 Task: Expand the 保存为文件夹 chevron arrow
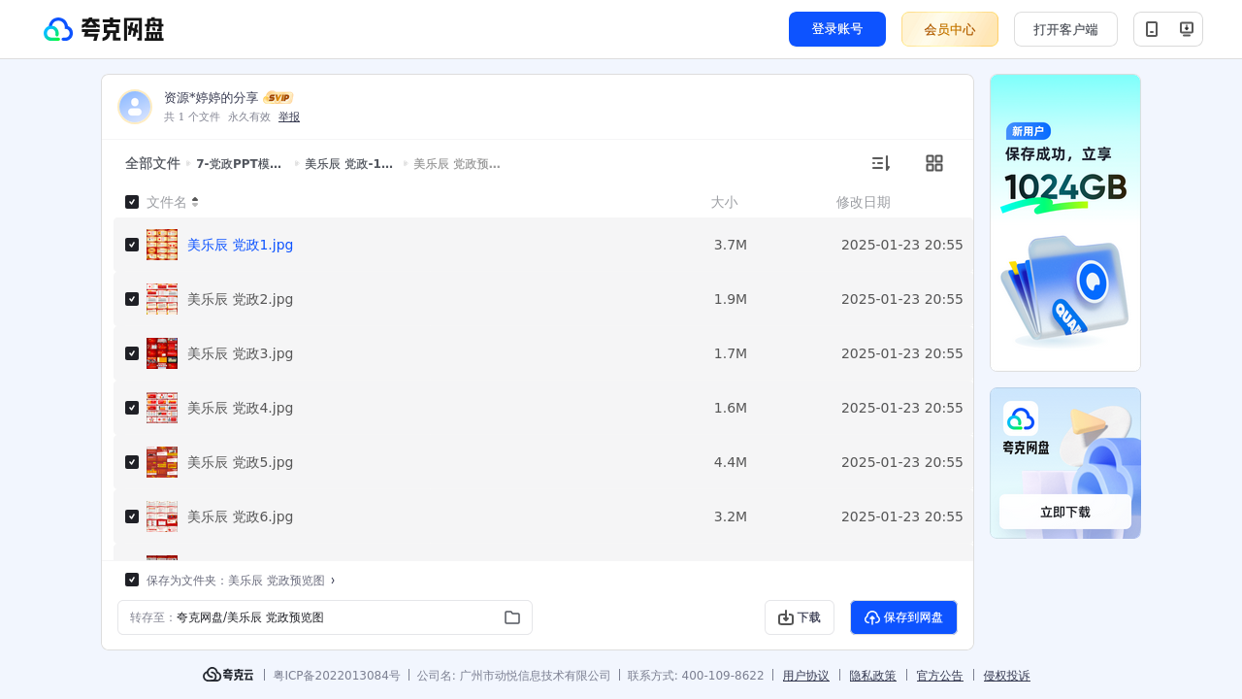pos(333,581)
